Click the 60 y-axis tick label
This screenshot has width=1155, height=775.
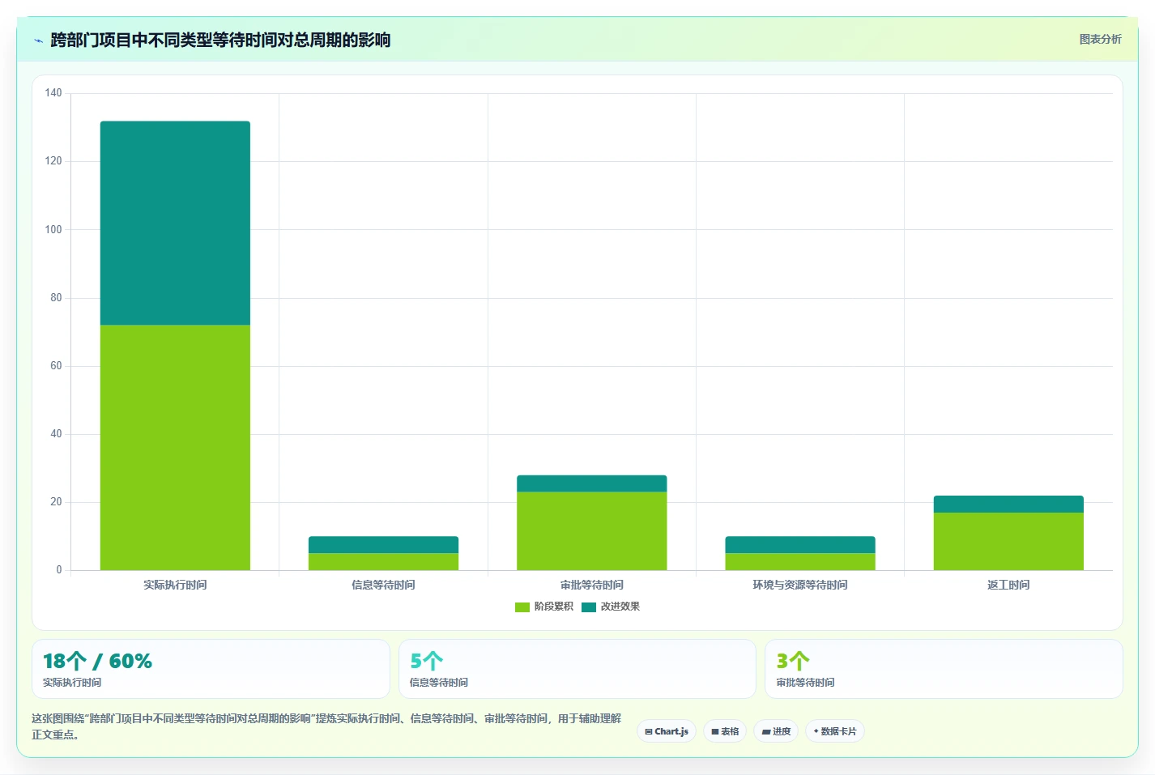[x=56, y=366]
